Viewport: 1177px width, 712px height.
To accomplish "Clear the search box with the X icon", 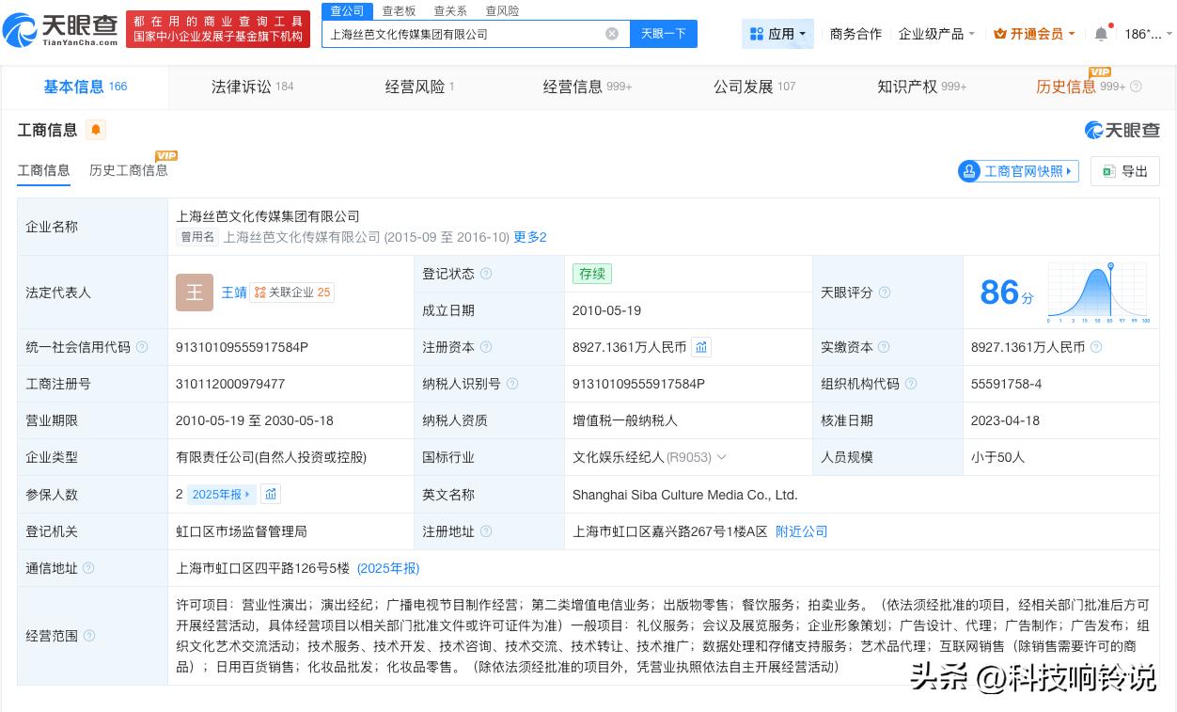I will click(x=612, y=34).
